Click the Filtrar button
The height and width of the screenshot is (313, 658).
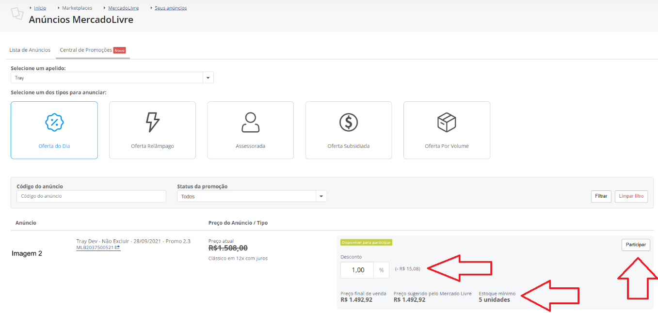[x=601, y=196]
